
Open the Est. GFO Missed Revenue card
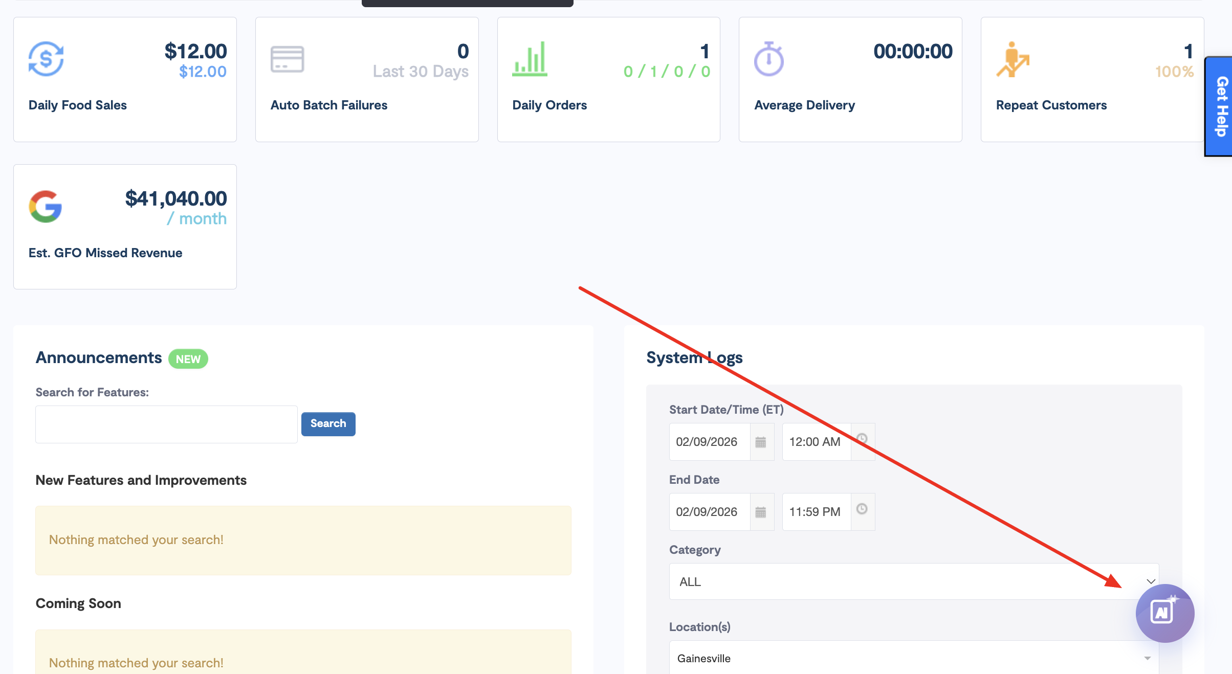coord(125,227)
